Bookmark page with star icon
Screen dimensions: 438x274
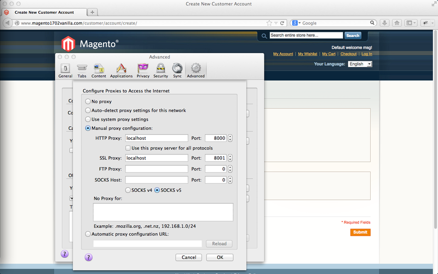269,23
